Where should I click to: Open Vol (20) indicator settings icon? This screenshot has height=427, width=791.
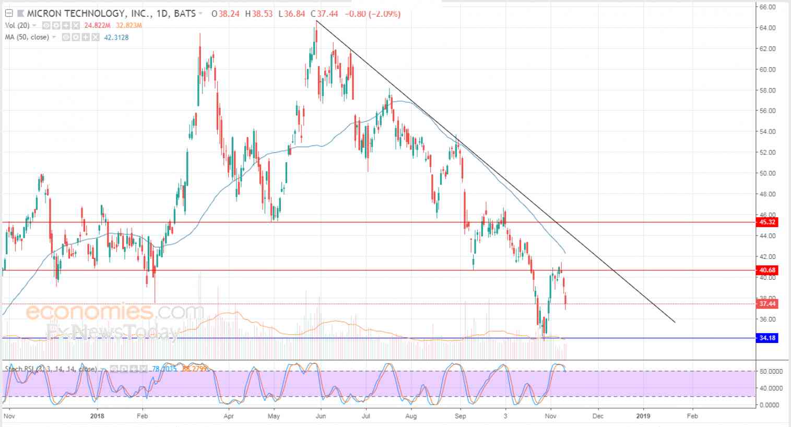[x=56, y=26]
